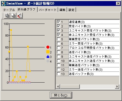
Task: Click the red circle legend marker 1
Action: coord(48,47)
